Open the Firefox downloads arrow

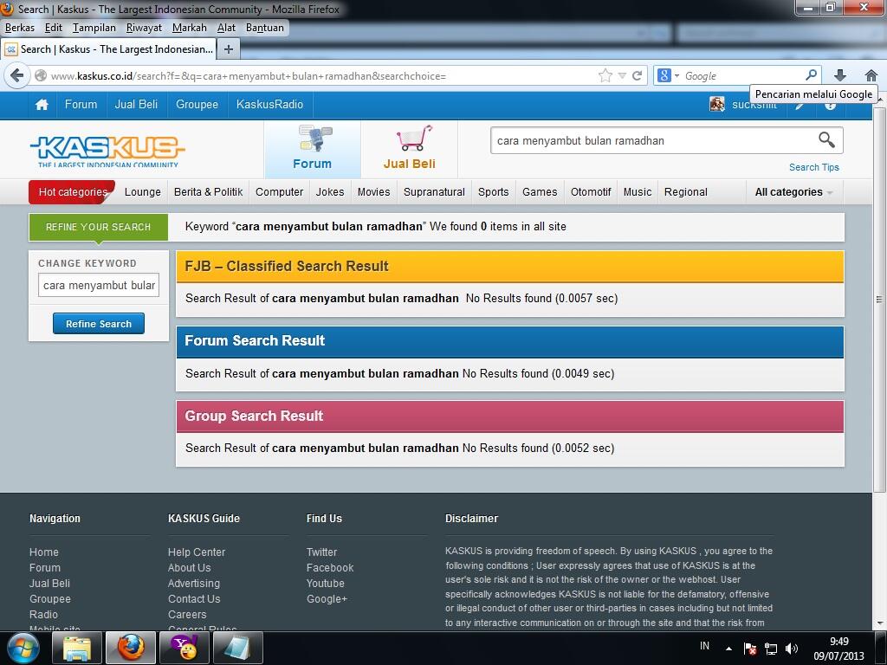(840, 75)
